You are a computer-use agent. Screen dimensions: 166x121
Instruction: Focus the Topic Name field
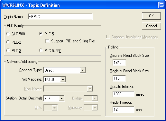point(60,17)
